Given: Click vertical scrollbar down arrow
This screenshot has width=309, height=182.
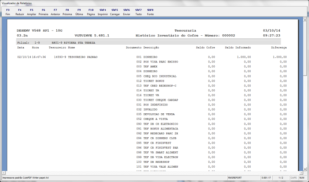Looking at the screenshot, I should click(x=305, y=169).
